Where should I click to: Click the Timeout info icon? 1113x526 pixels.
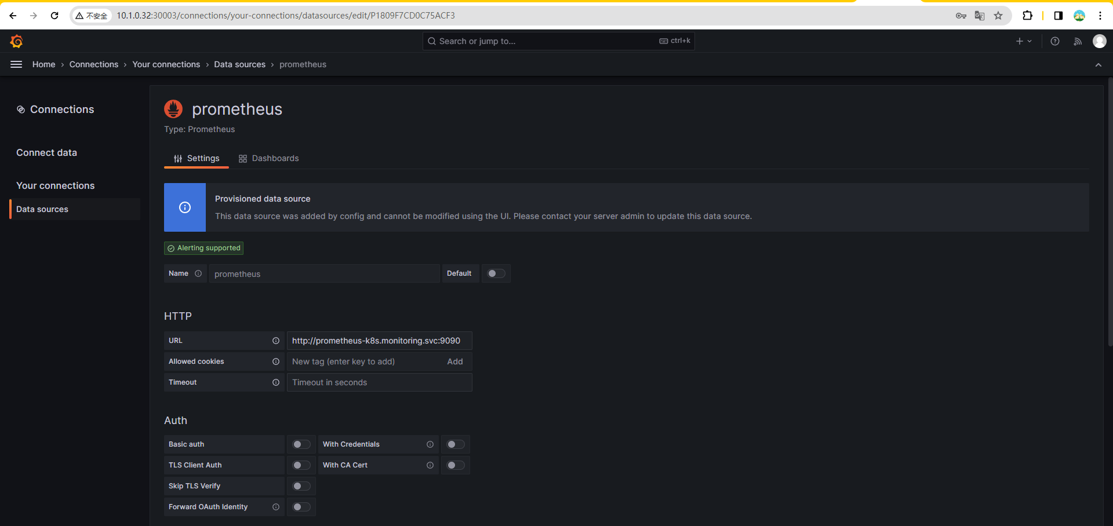(276, 382)
